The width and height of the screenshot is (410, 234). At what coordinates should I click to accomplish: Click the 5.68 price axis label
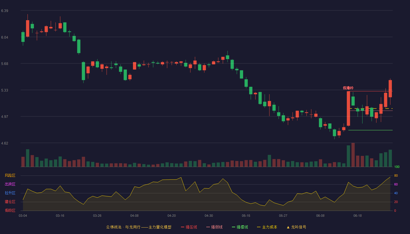point(5,64)
